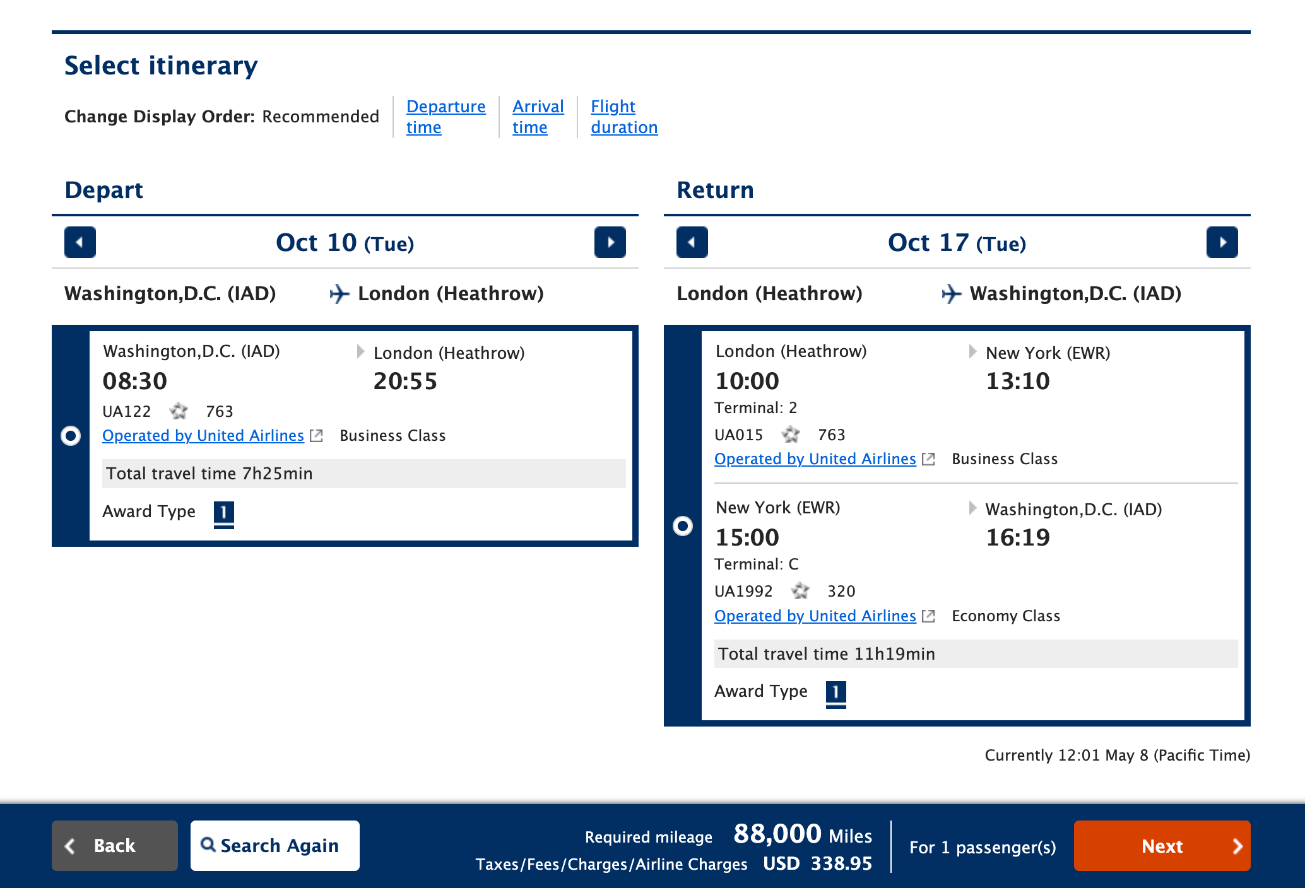Sort itineraries by Flight duration
Screen dimensions: 1305x888
tap(624, 117)
